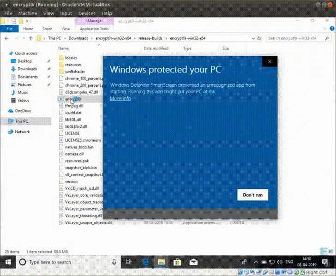Switch to Explorer's View ribbon tab
Screen dimensions: 336x276
66,29
